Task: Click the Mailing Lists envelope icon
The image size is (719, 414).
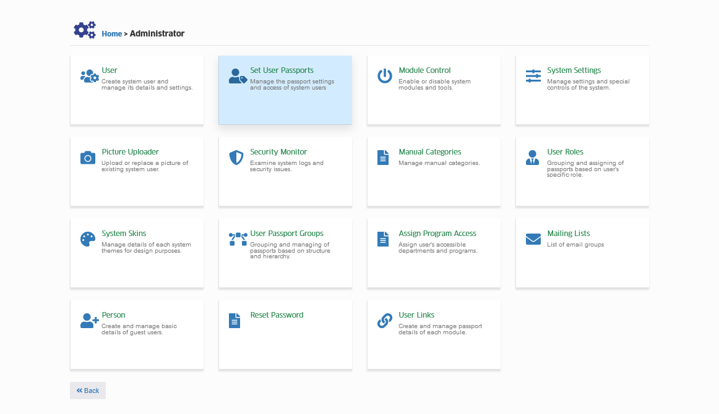Action: (533, 239)
